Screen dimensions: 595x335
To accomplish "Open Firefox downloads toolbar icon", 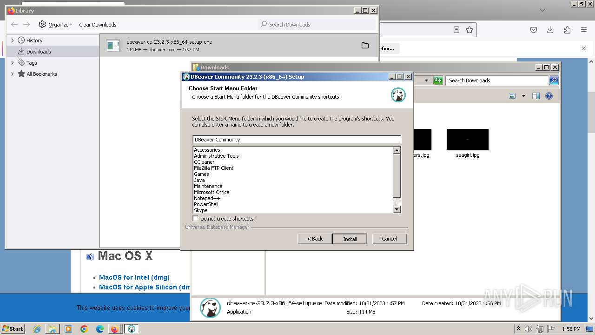I will 550,30.
